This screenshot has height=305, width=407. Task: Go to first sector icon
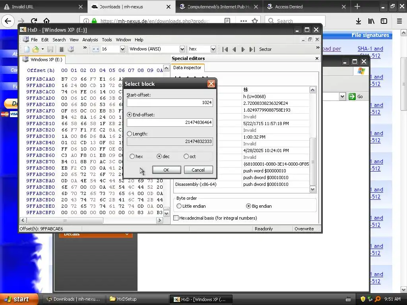225,49
